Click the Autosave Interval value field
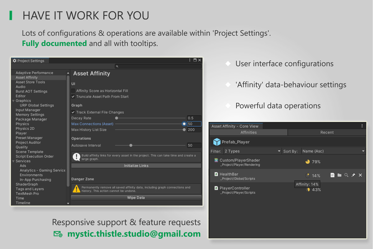 tap(194, 145)
